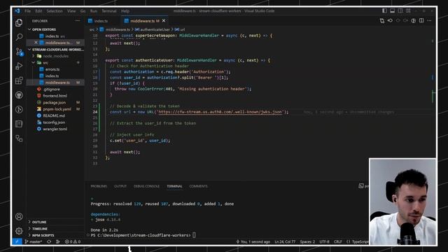Toggle primary side bar layout icon

[384, 11]
